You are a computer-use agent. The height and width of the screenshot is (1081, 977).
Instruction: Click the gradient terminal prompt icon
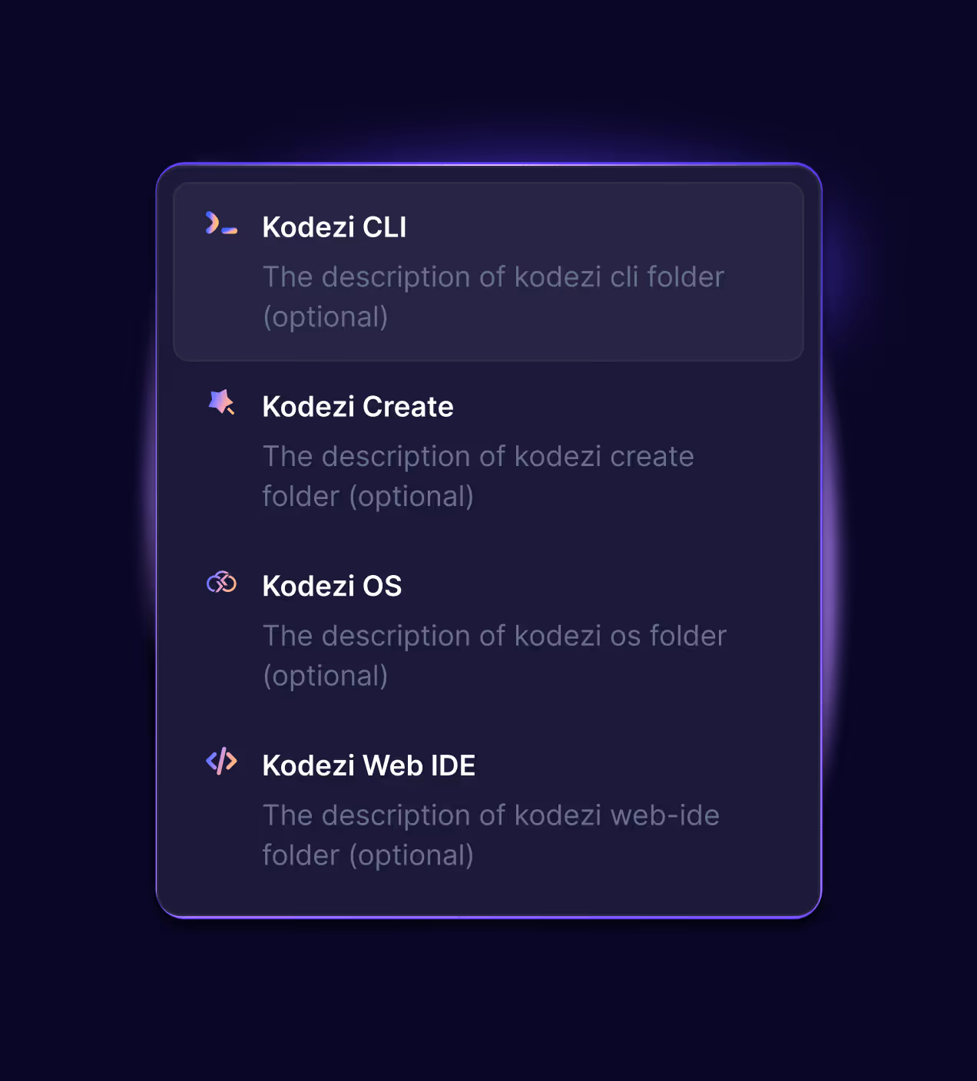pos(220,225)
